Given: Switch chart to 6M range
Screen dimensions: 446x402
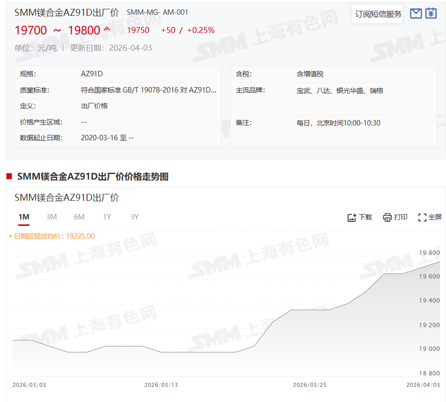Looking at the screenshot, I should (x=79, y=217).
